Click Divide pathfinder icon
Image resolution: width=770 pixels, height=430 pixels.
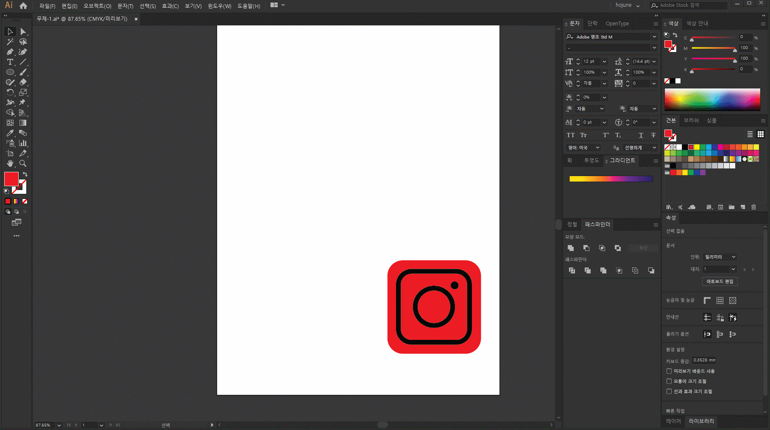click(x=572, y=270)
